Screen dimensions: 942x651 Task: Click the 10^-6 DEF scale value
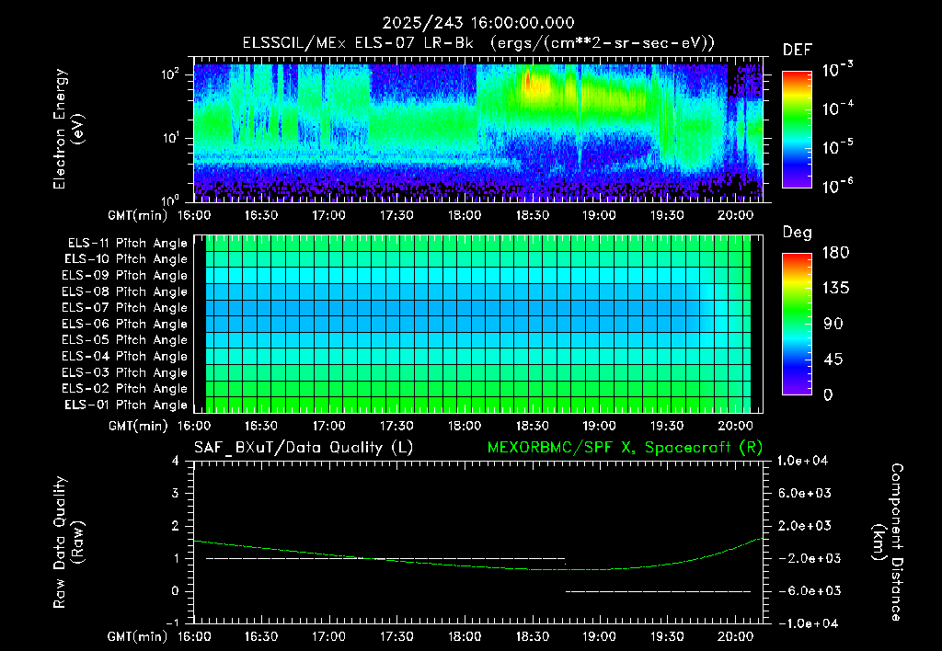click(837, 186)
